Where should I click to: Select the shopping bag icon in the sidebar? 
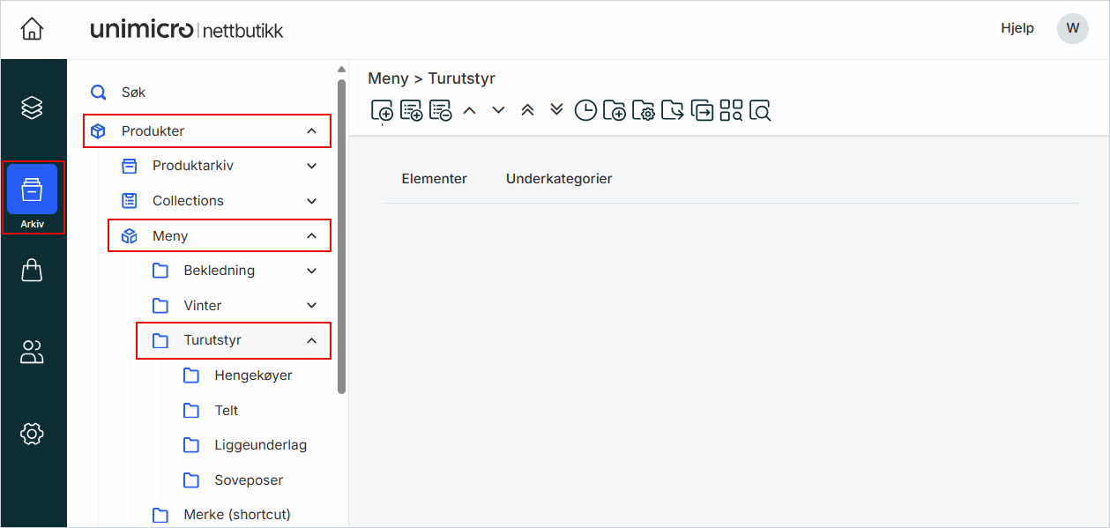click(33, 270)
